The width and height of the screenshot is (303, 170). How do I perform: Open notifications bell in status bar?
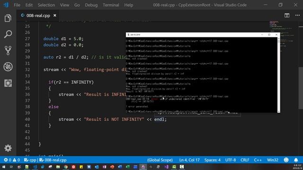click(x=296, y=160)
